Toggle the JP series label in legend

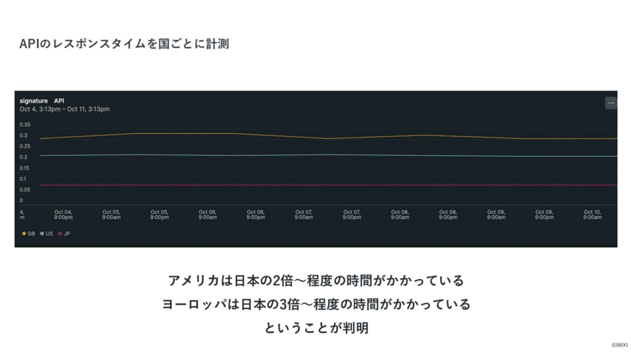[67, 233]
